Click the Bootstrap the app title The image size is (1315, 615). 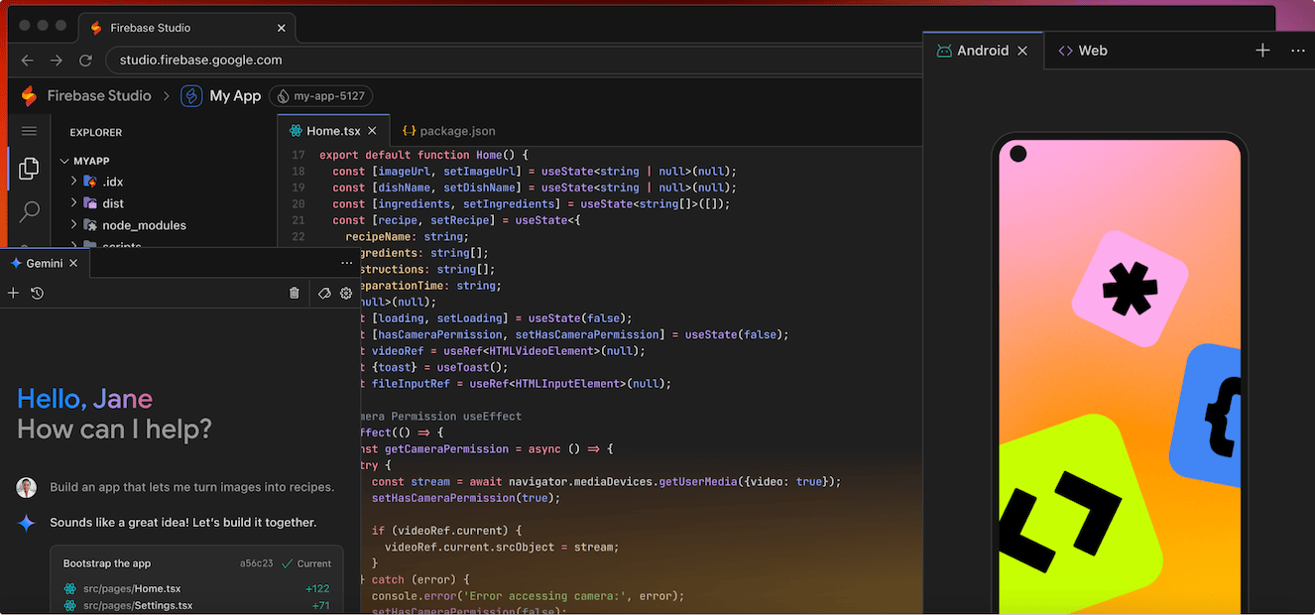coord(107,563)
